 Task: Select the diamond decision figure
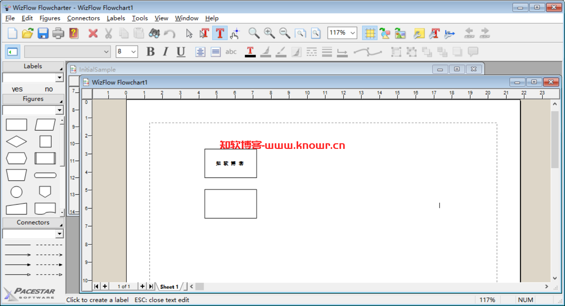[x=16, y=142]
